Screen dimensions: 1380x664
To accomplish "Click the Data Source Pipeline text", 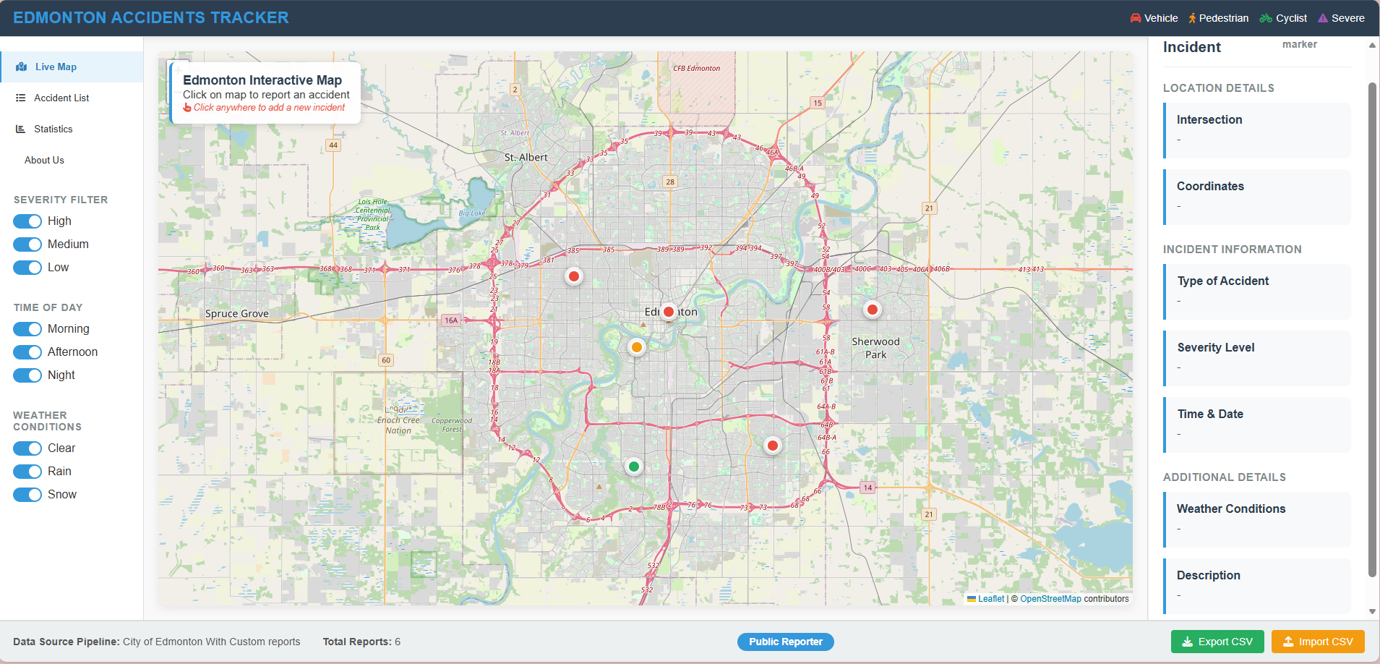I will (156, 642).
